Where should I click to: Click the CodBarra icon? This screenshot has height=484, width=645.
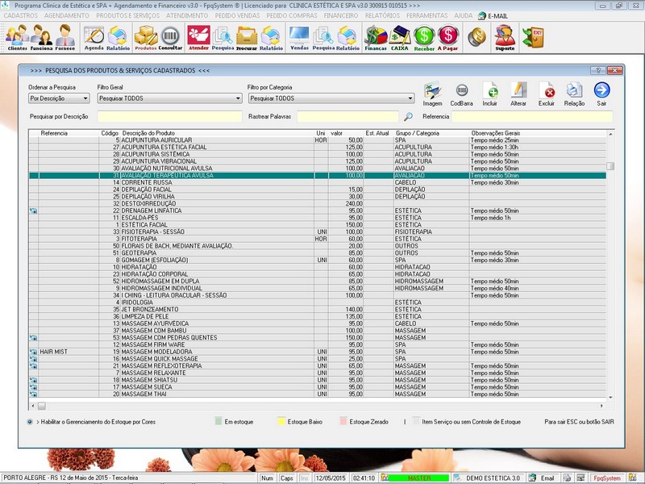pyautogui.click(x=461, y=94)
